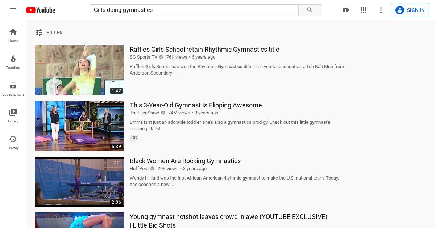Click the CC badge on the Ellen video

134,138
